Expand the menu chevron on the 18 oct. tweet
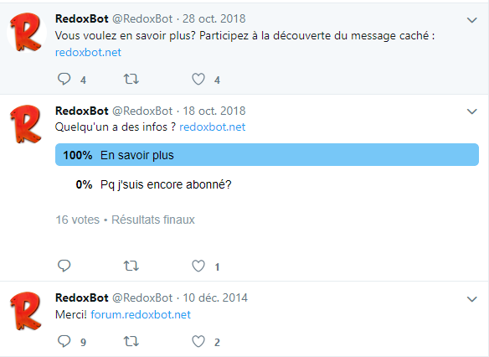The height and width of the screenshot is (357, 489). point(472,111)
